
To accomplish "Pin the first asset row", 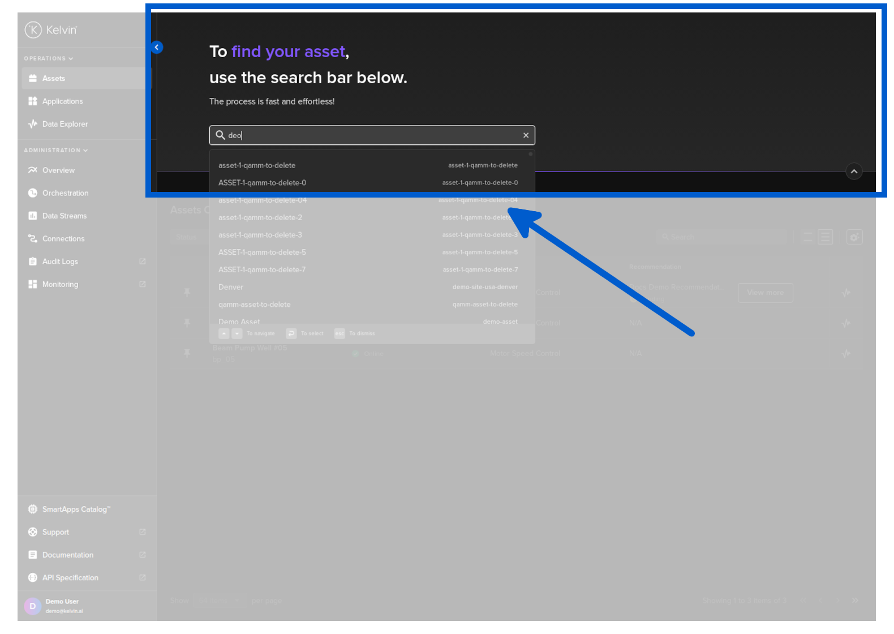I will (x=187, y=292).
